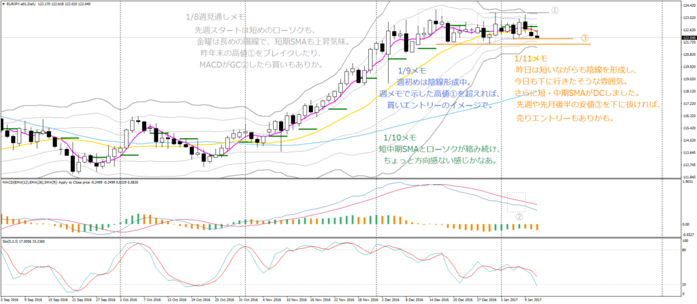The height and width of the screenshot is (304, 697).
Task: Click the 1.9031 MACD scale value
Action: (x=687, y=182)
